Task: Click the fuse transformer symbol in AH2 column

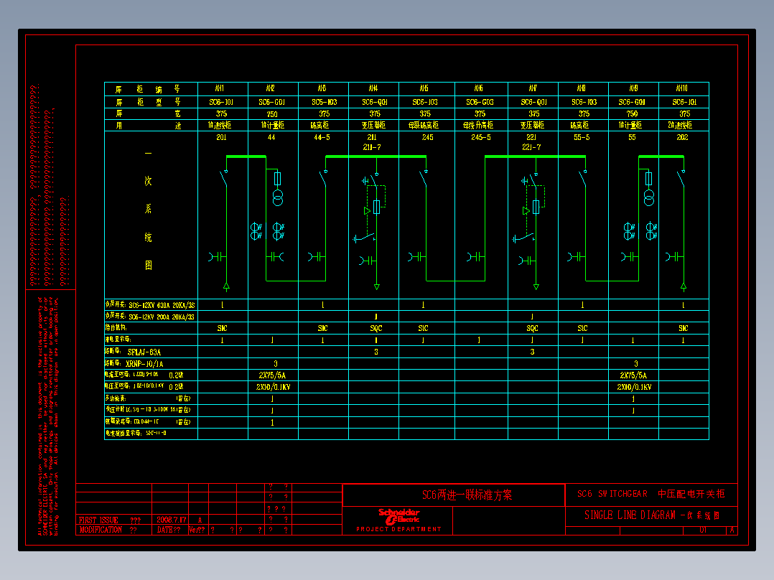Action: [x=278, y=189]
